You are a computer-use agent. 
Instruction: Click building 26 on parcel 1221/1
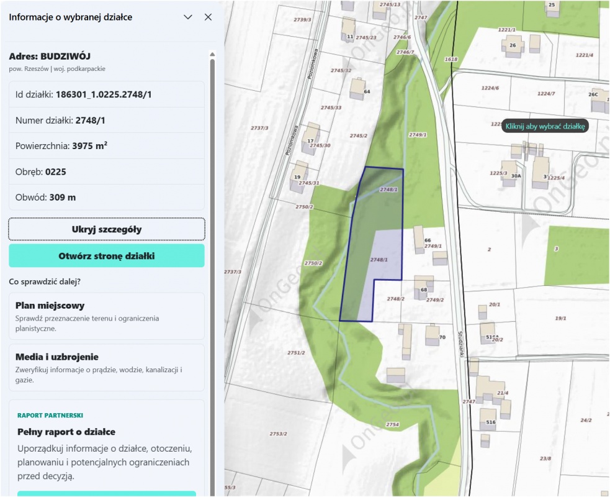pyautogui.click(x=512, y=46)
